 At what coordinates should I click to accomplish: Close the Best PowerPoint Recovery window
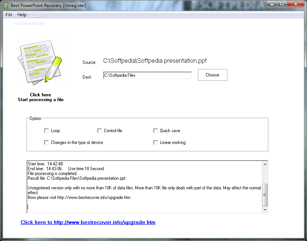[x=296, y=4]
